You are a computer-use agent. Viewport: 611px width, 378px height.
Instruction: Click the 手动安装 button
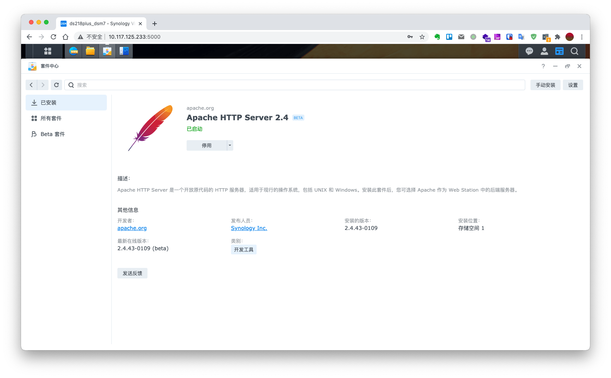click(x=546, y=85)
